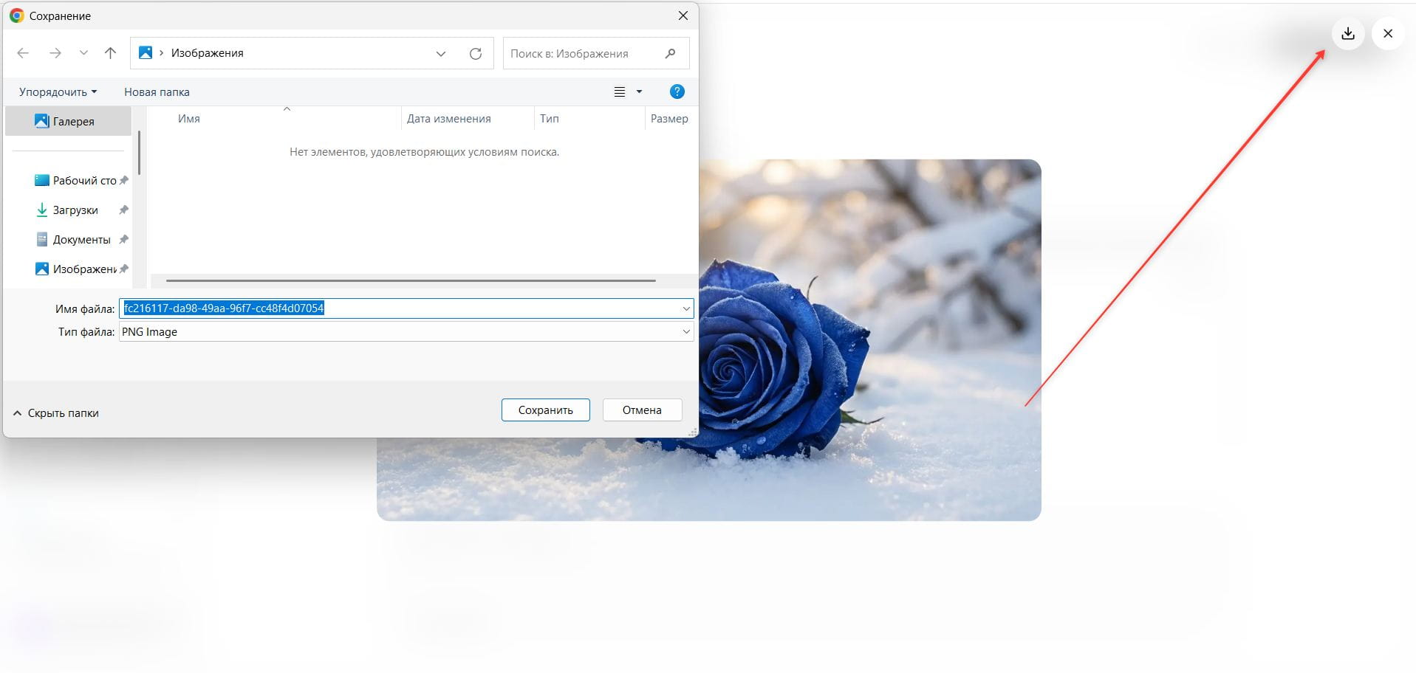This screenshot has width=1416, height=673.
Task: Go back using the Back arrow
Action: 23,53
